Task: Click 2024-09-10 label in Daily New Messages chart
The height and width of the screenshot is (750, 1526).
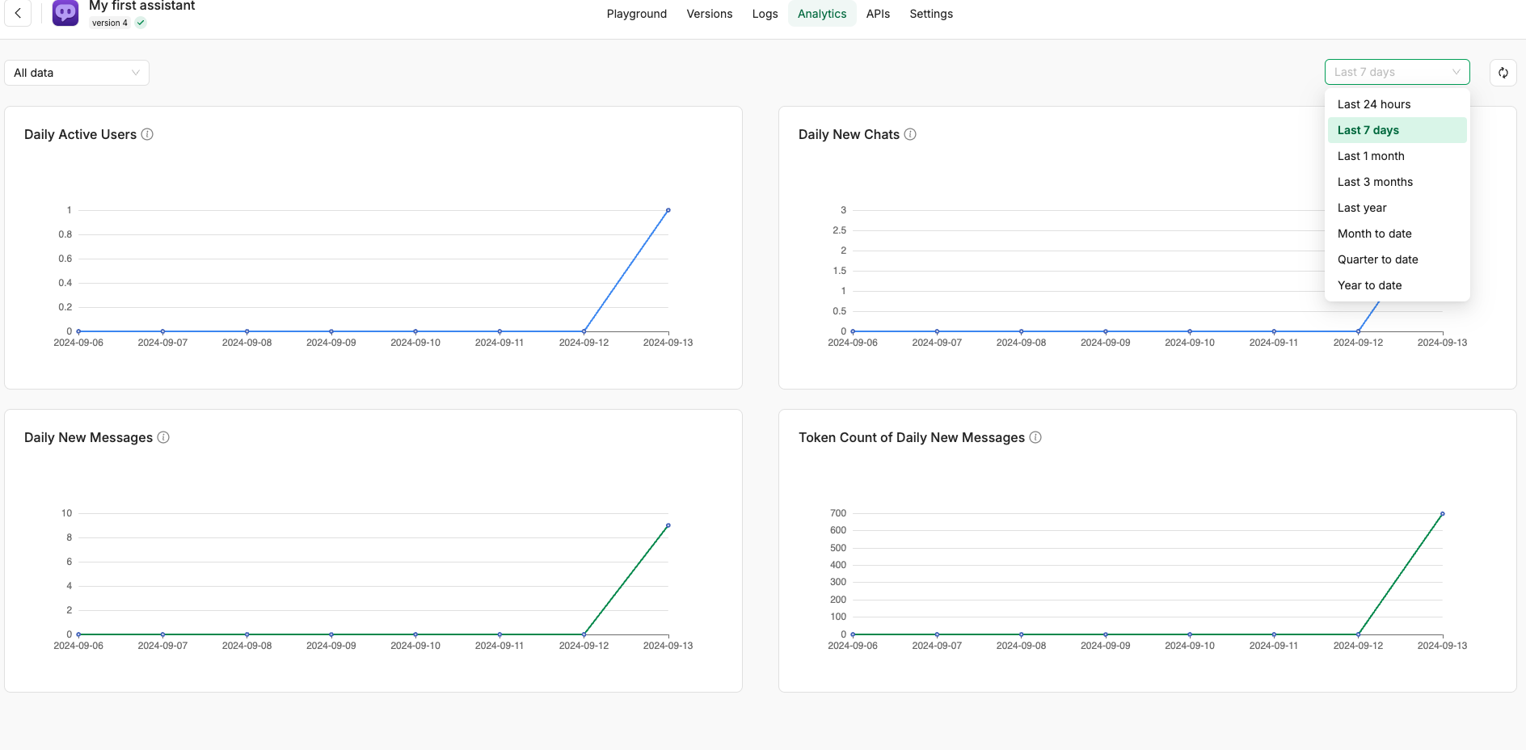Action: 415,646
